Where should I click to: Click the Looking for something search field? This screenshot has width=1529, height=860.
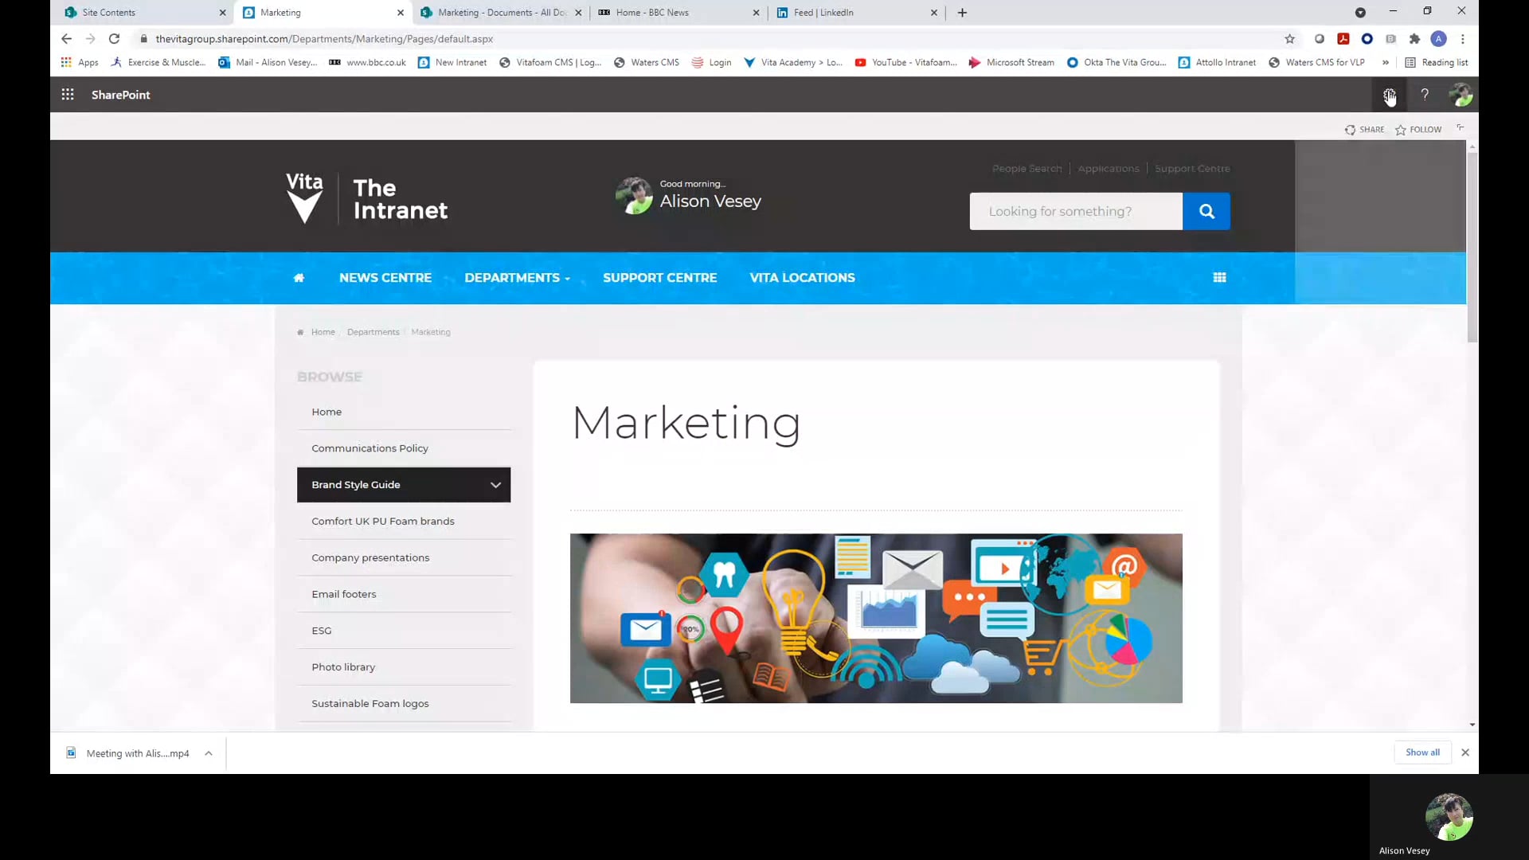(1076, 211)
